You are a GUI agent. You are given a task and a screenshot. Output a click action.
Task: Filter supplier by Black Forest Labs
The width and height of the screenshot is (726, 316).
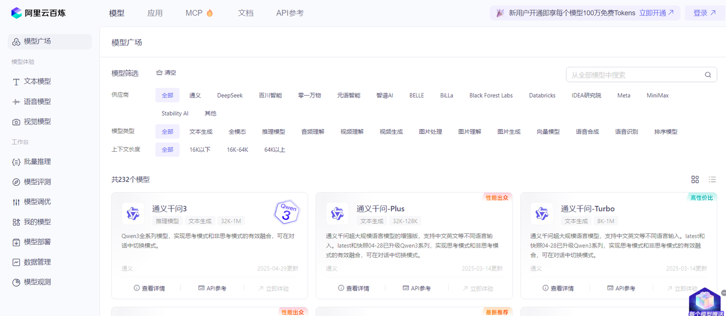491,96
